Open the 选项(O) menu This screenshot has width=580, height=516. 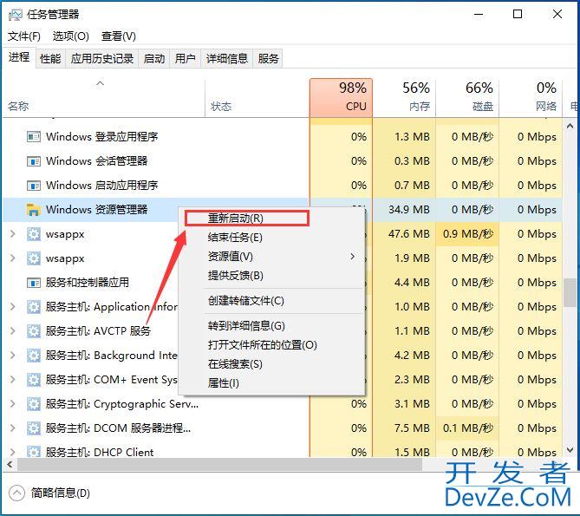70,36
